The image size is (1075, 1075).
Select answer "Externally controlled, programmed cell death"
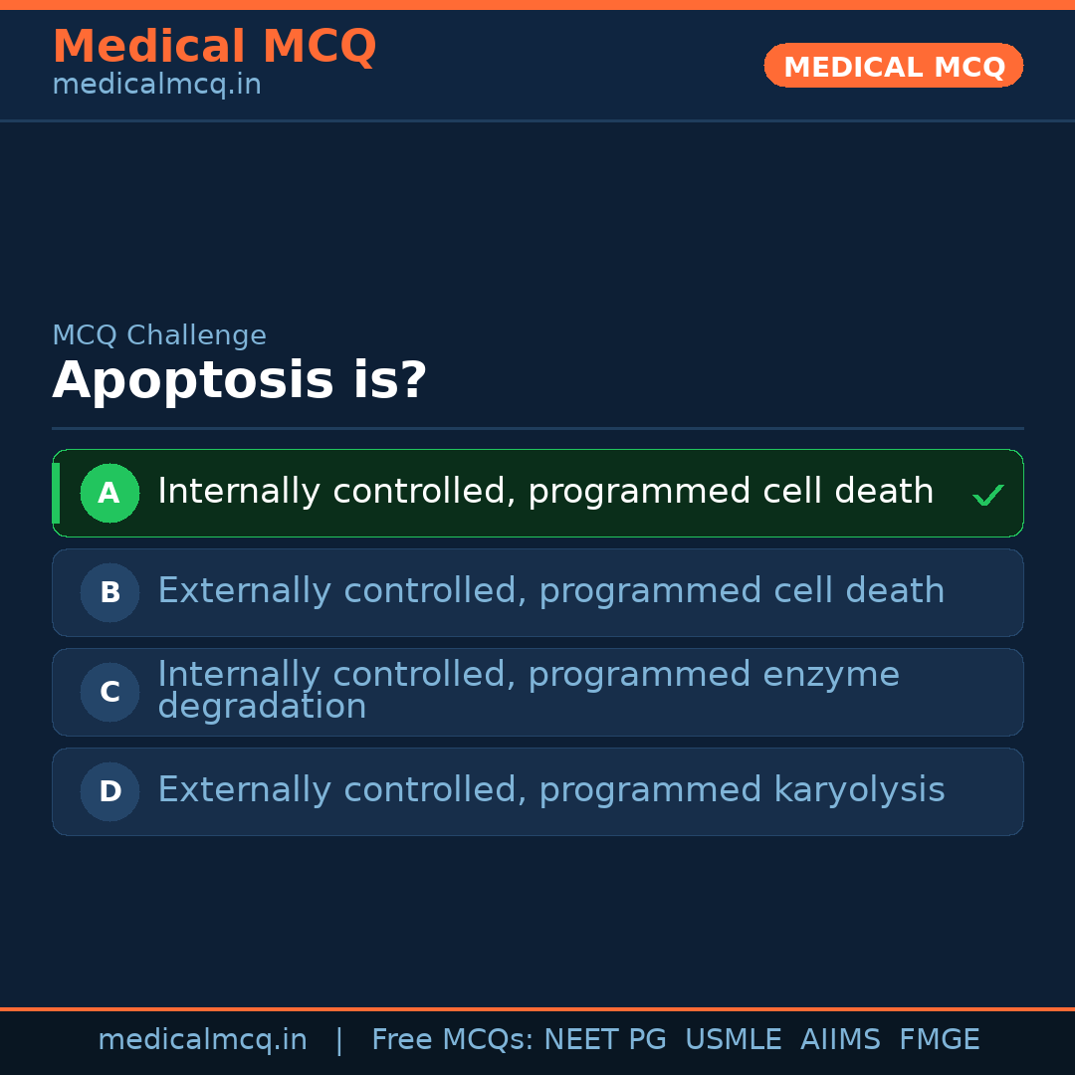tap(550, 591)
